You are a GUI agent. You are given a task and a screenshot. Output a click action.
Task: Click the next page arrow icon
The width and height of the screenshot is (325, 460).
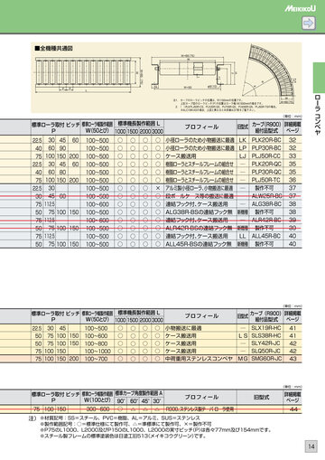[309, 23]
